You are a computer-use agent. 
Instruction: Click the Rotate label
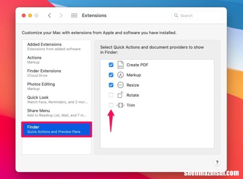coord(133,95)
